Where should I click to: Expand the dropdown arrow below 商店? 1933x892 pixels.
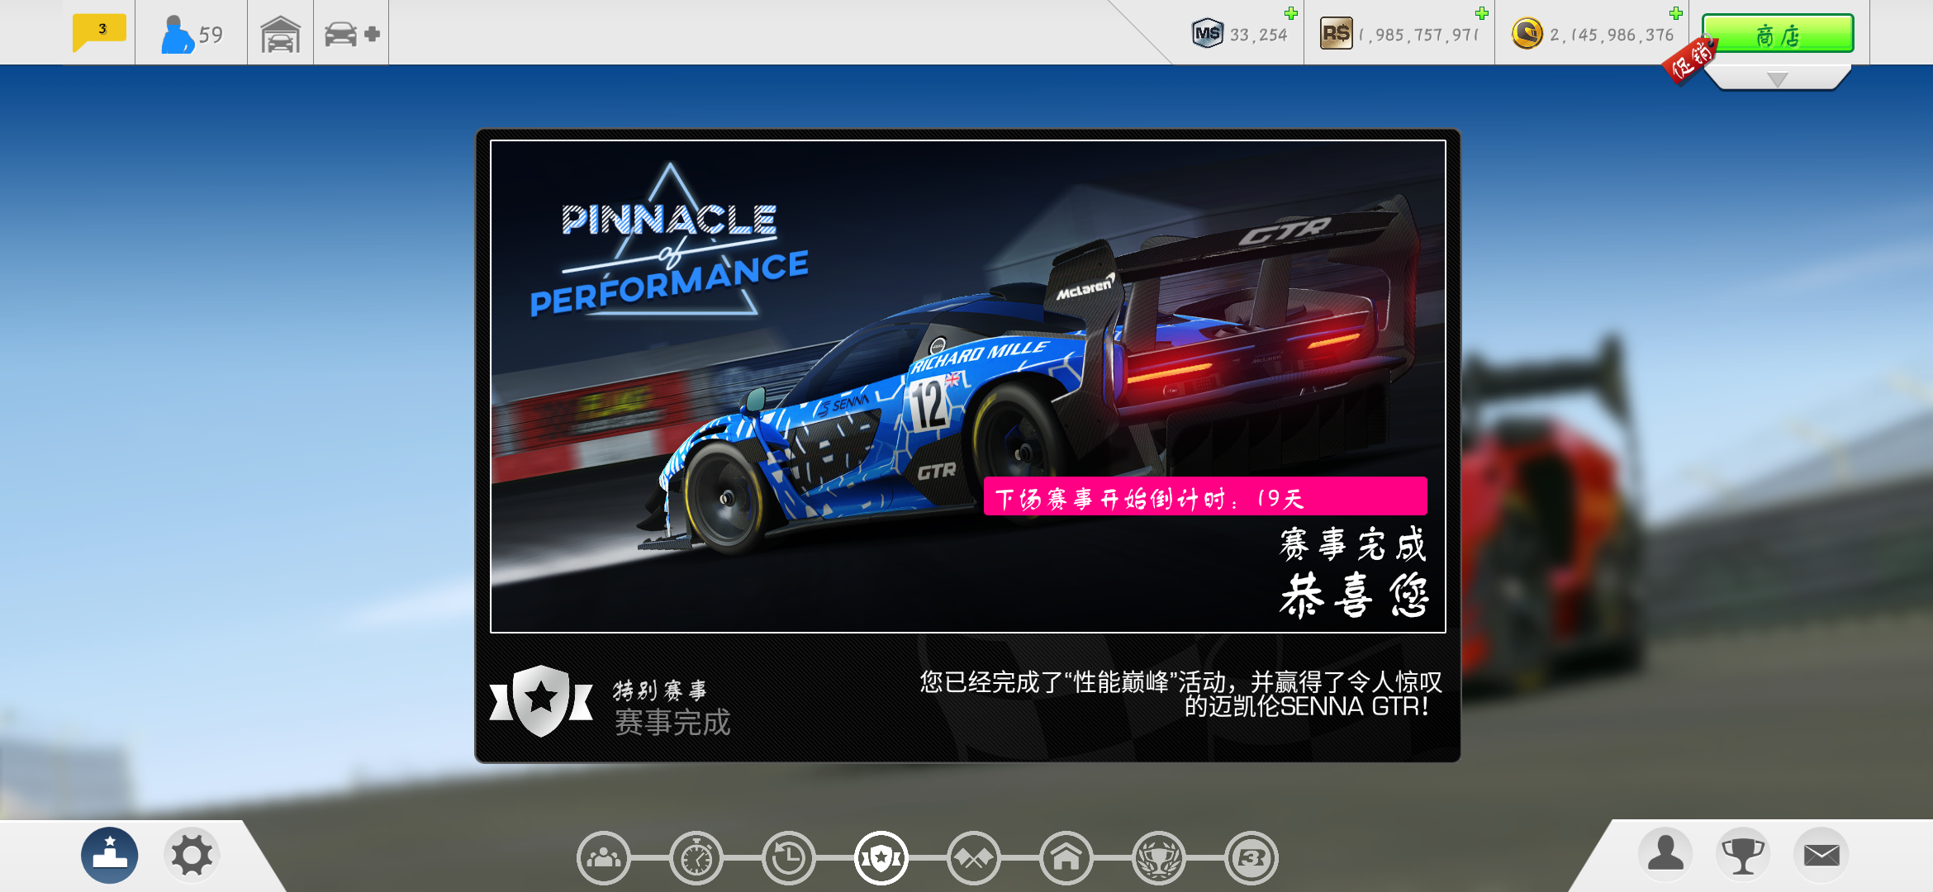tap(1778, 78)
